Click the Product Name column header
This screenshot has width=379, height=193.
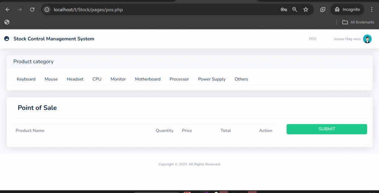point(30,131)
